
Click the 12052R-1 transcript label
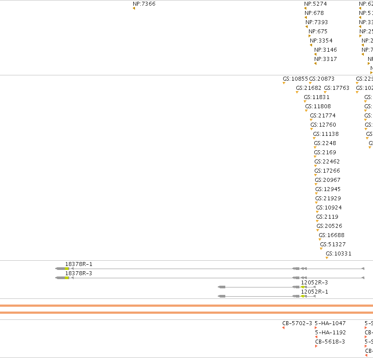(x=314, y=292)
